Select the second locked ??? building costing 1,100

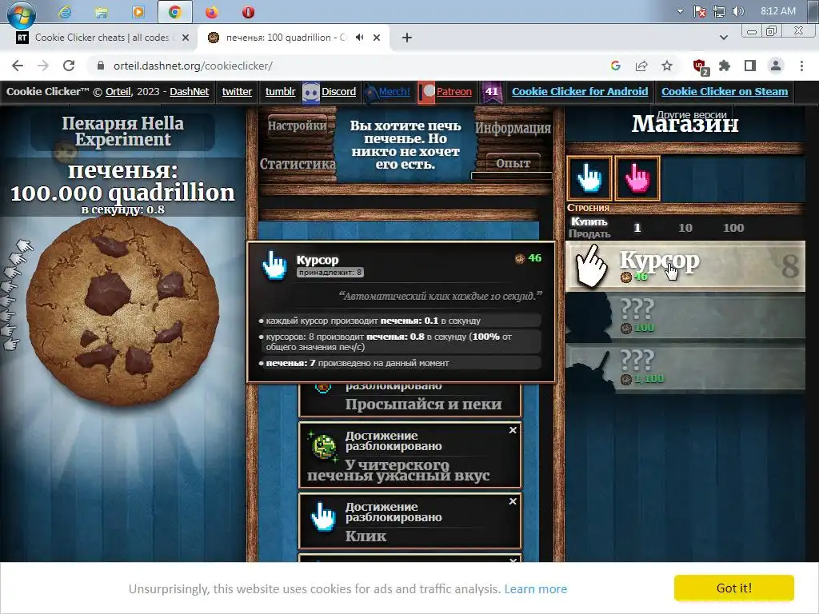click(x=685, y=368)
